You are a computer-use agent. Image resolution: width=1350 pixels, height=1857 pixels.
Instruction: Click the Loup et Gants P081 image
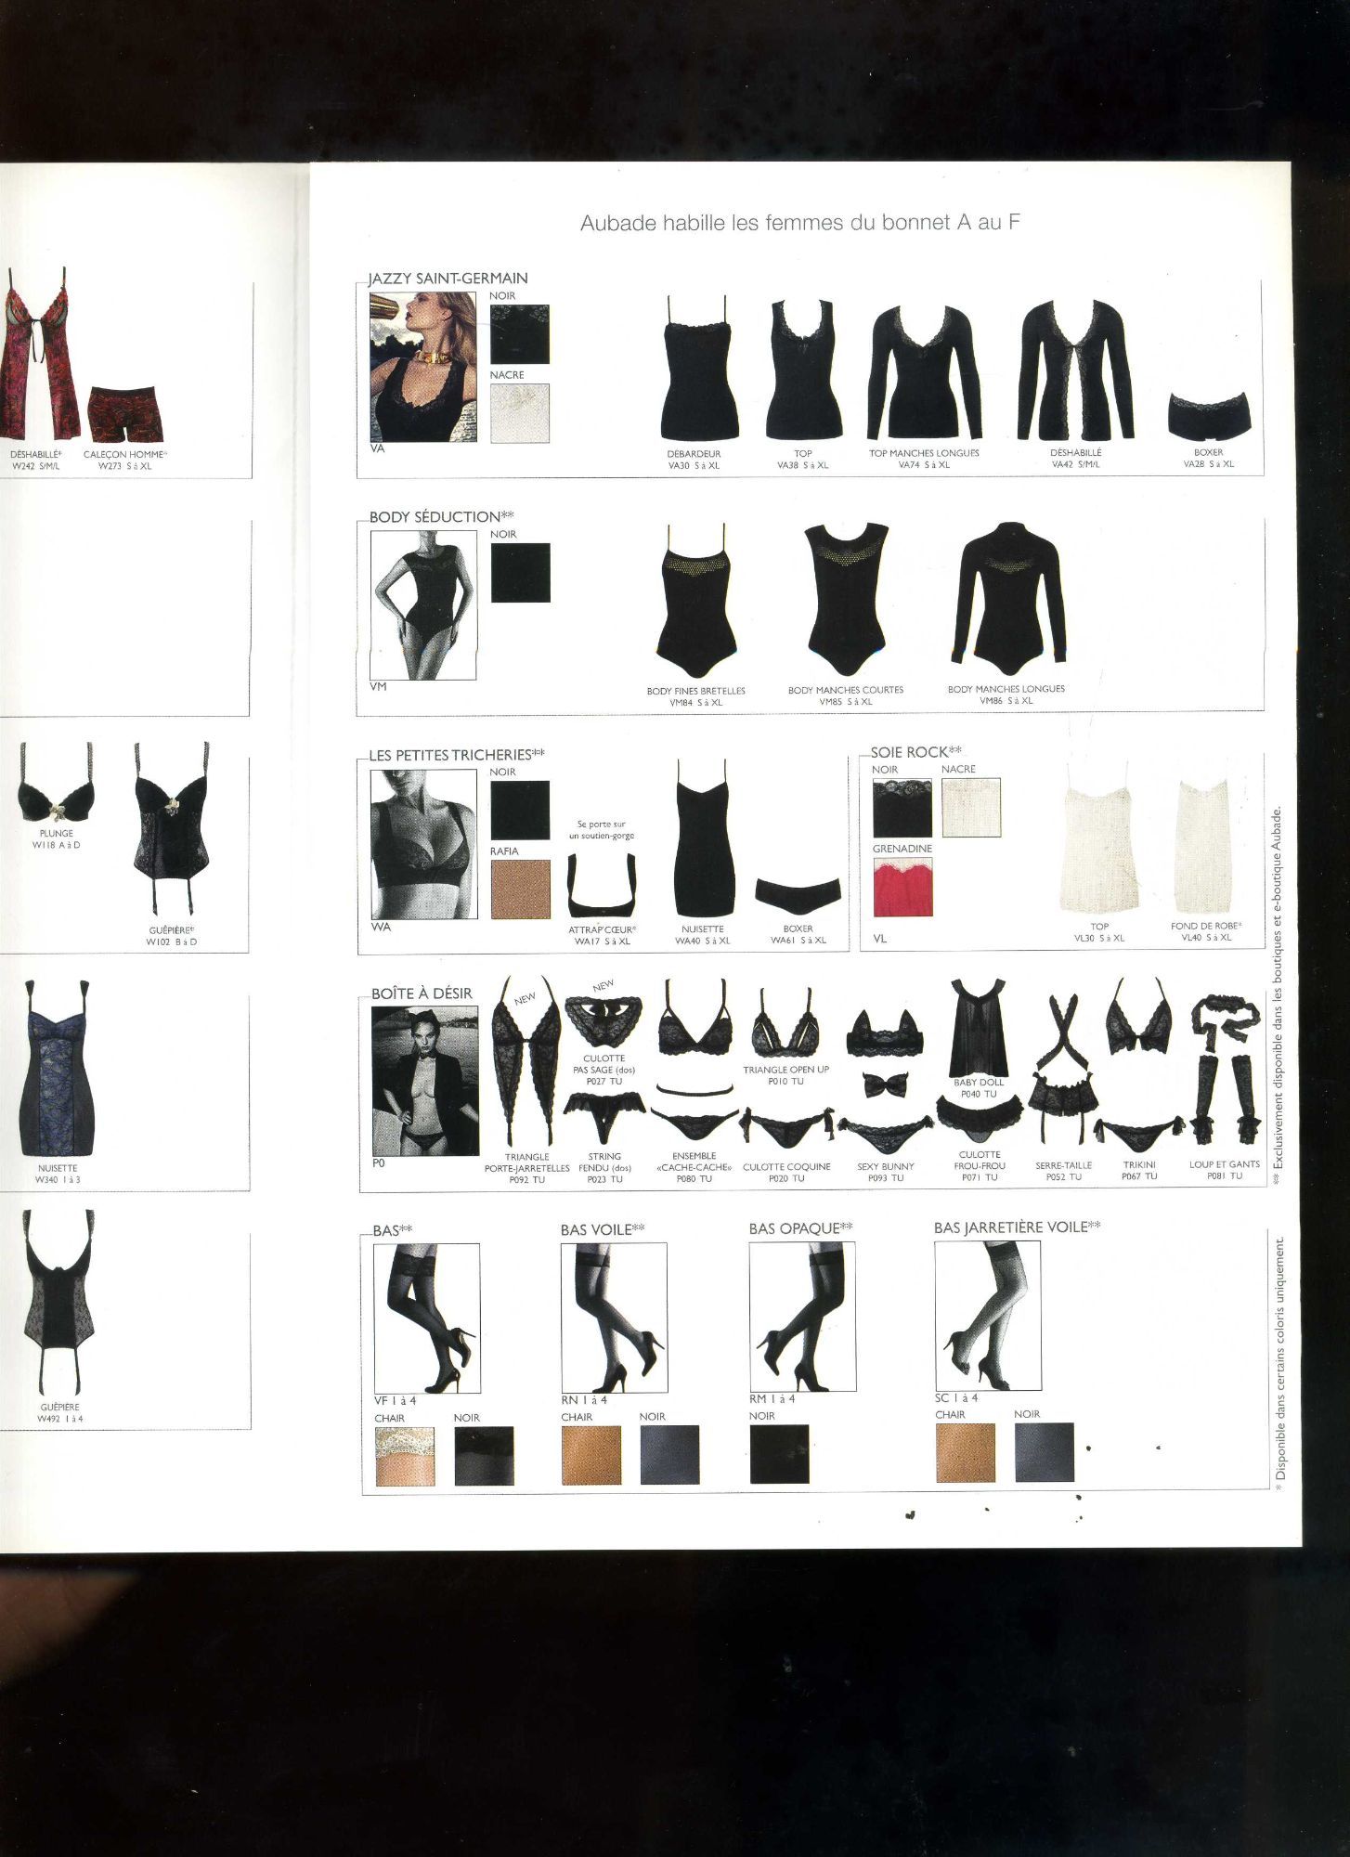[x=1227, y=1071]
